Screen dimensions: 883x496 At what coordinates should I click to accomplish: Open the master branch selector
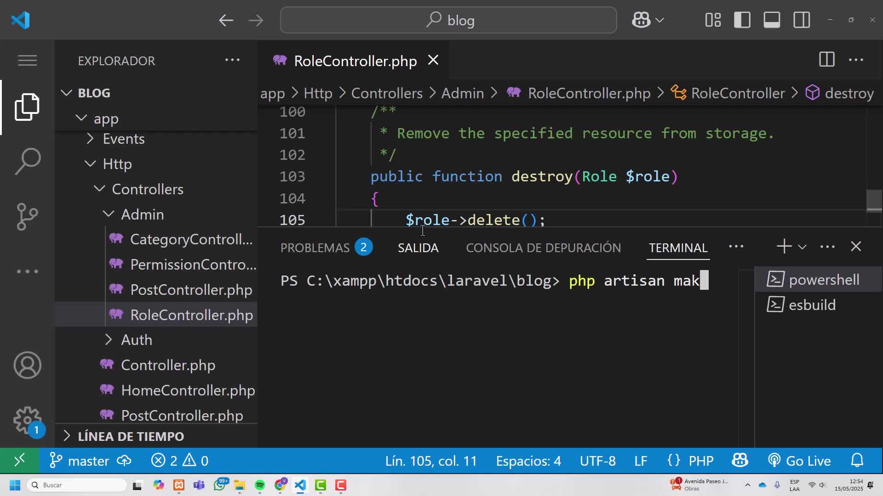[x=80, y=460]
